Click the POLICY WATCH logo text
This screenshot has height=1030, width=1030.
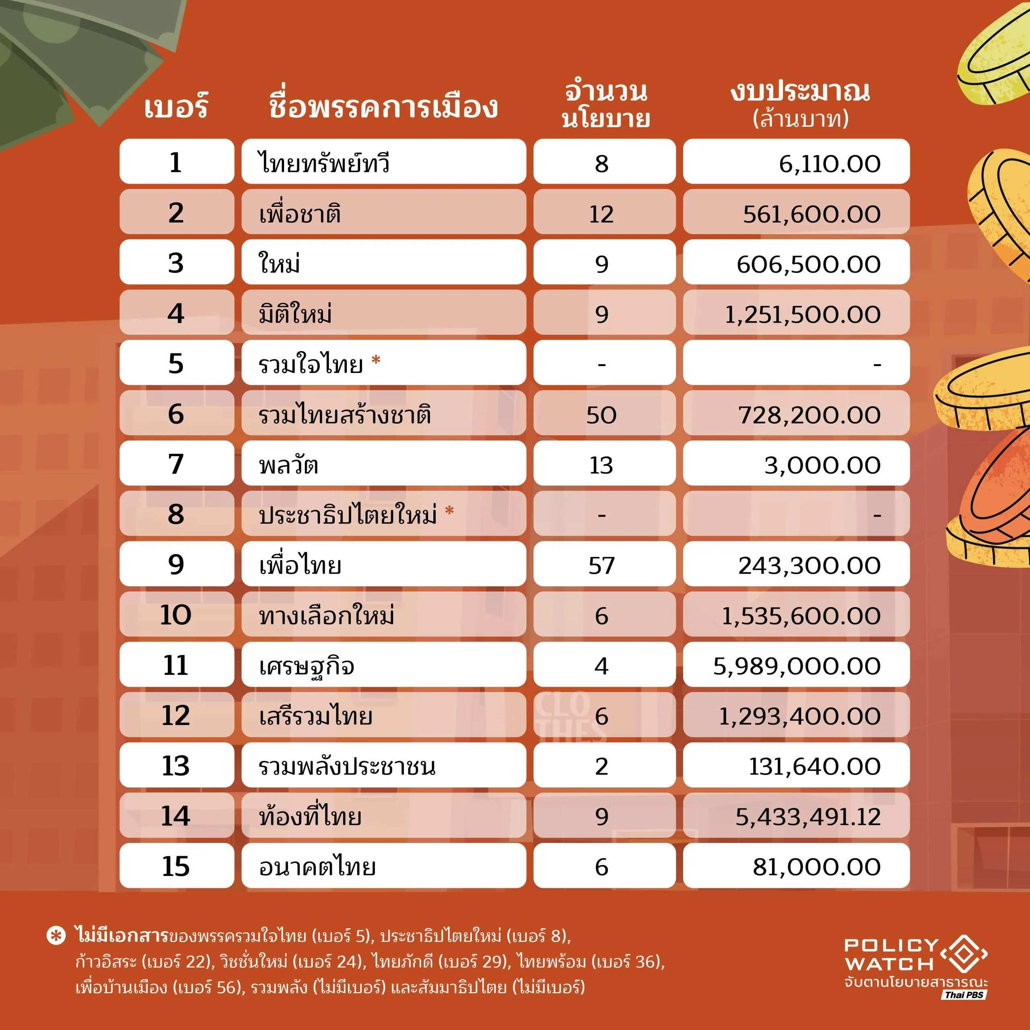890,954
